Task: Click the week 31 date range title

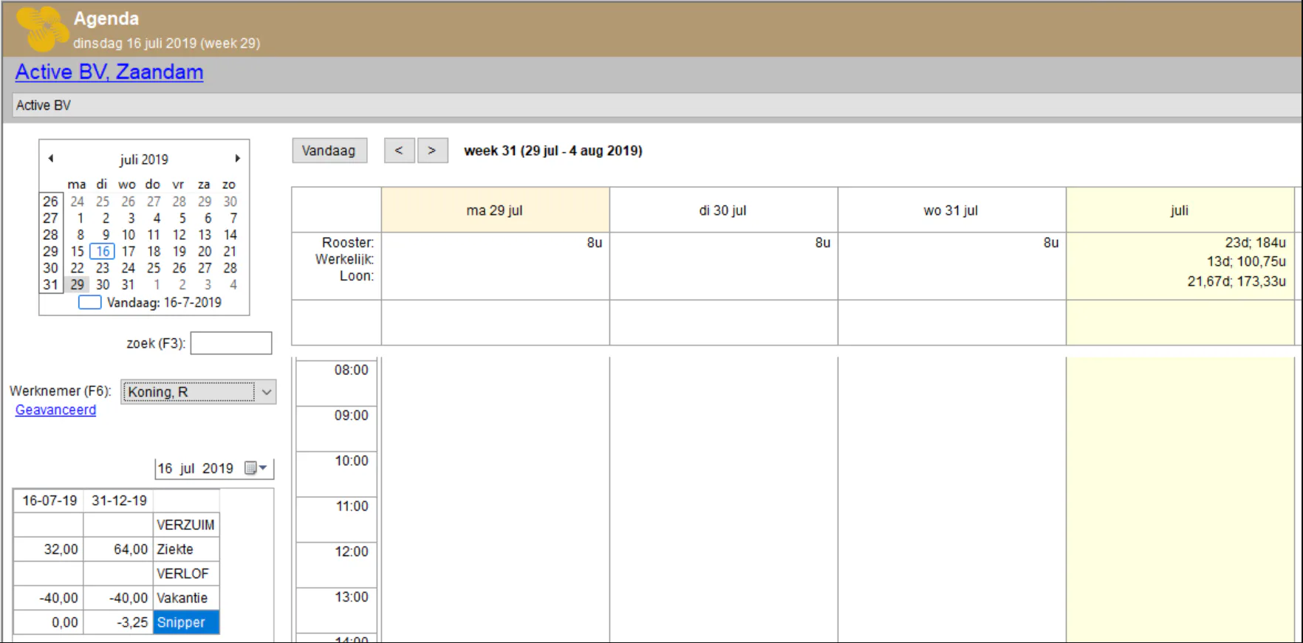Action: (x=553, y=151)
